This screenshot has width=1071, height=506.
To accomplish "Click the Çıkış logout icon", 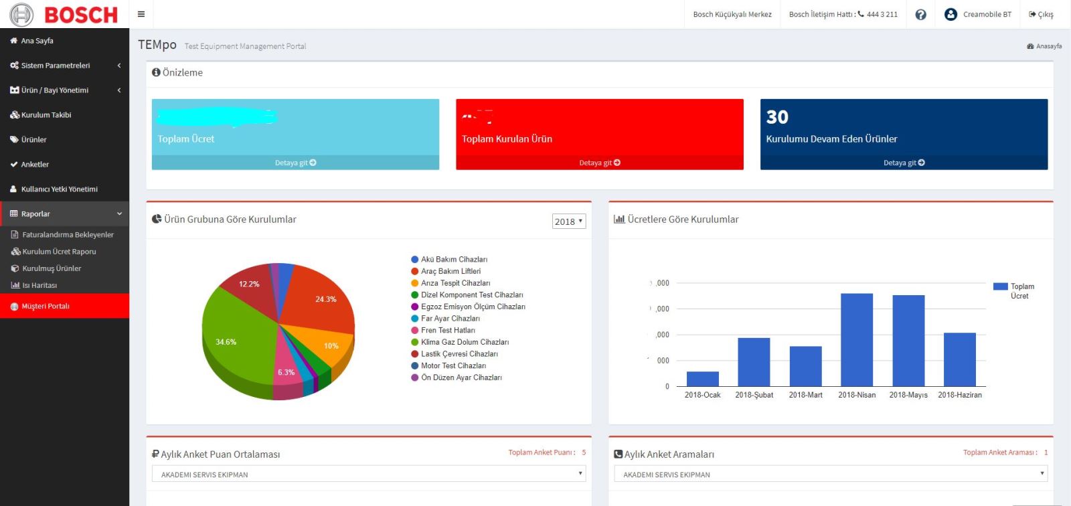I will coord(1032,14).
